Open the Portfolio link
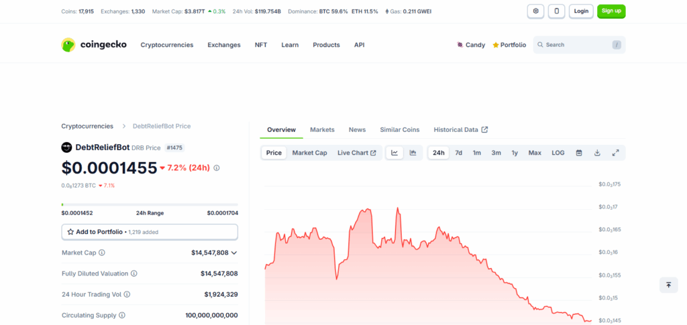 509,45
